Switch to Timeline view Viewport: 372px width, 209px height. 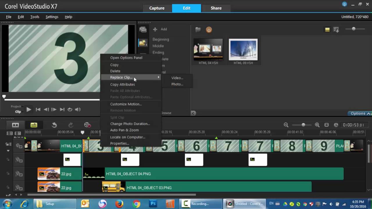click(34, 125)
